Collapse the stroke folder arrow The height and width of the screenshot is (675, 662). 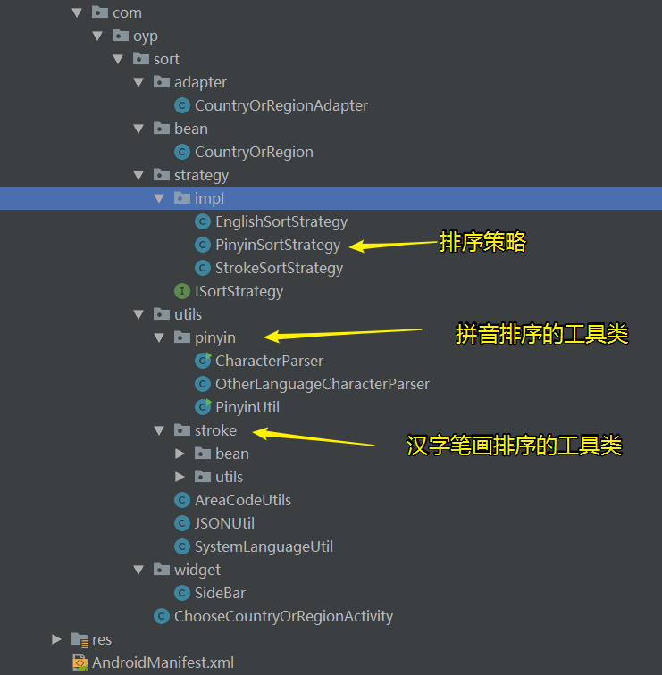pos(159,430)
